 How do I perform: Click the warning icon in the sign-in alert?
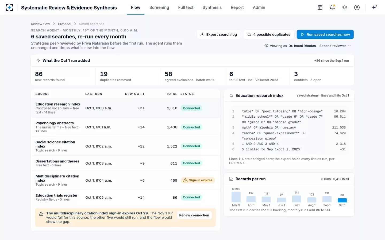click(x=41, y=214)
